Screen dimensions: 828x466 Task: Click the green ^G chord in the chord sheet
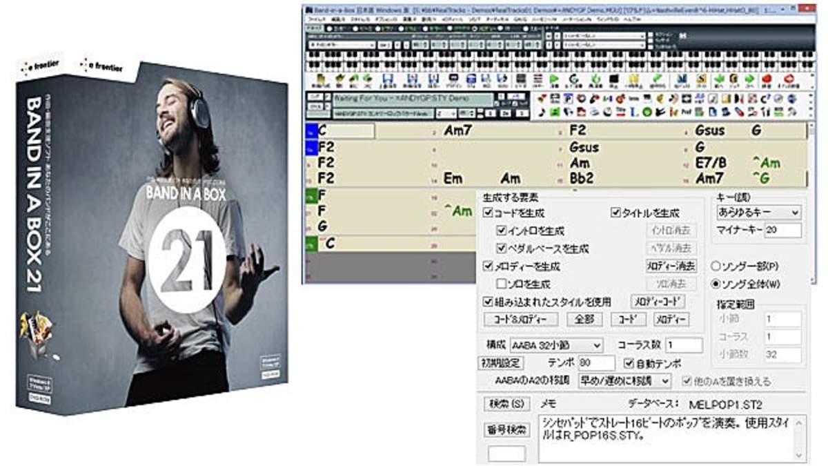[762, 179]
